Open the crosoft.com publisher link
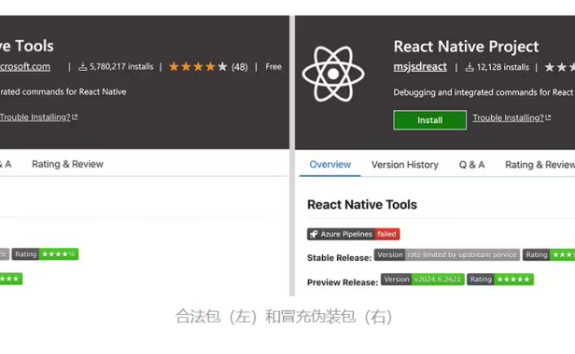The width and height of the screenshot is (575, 354). point(25,67)
